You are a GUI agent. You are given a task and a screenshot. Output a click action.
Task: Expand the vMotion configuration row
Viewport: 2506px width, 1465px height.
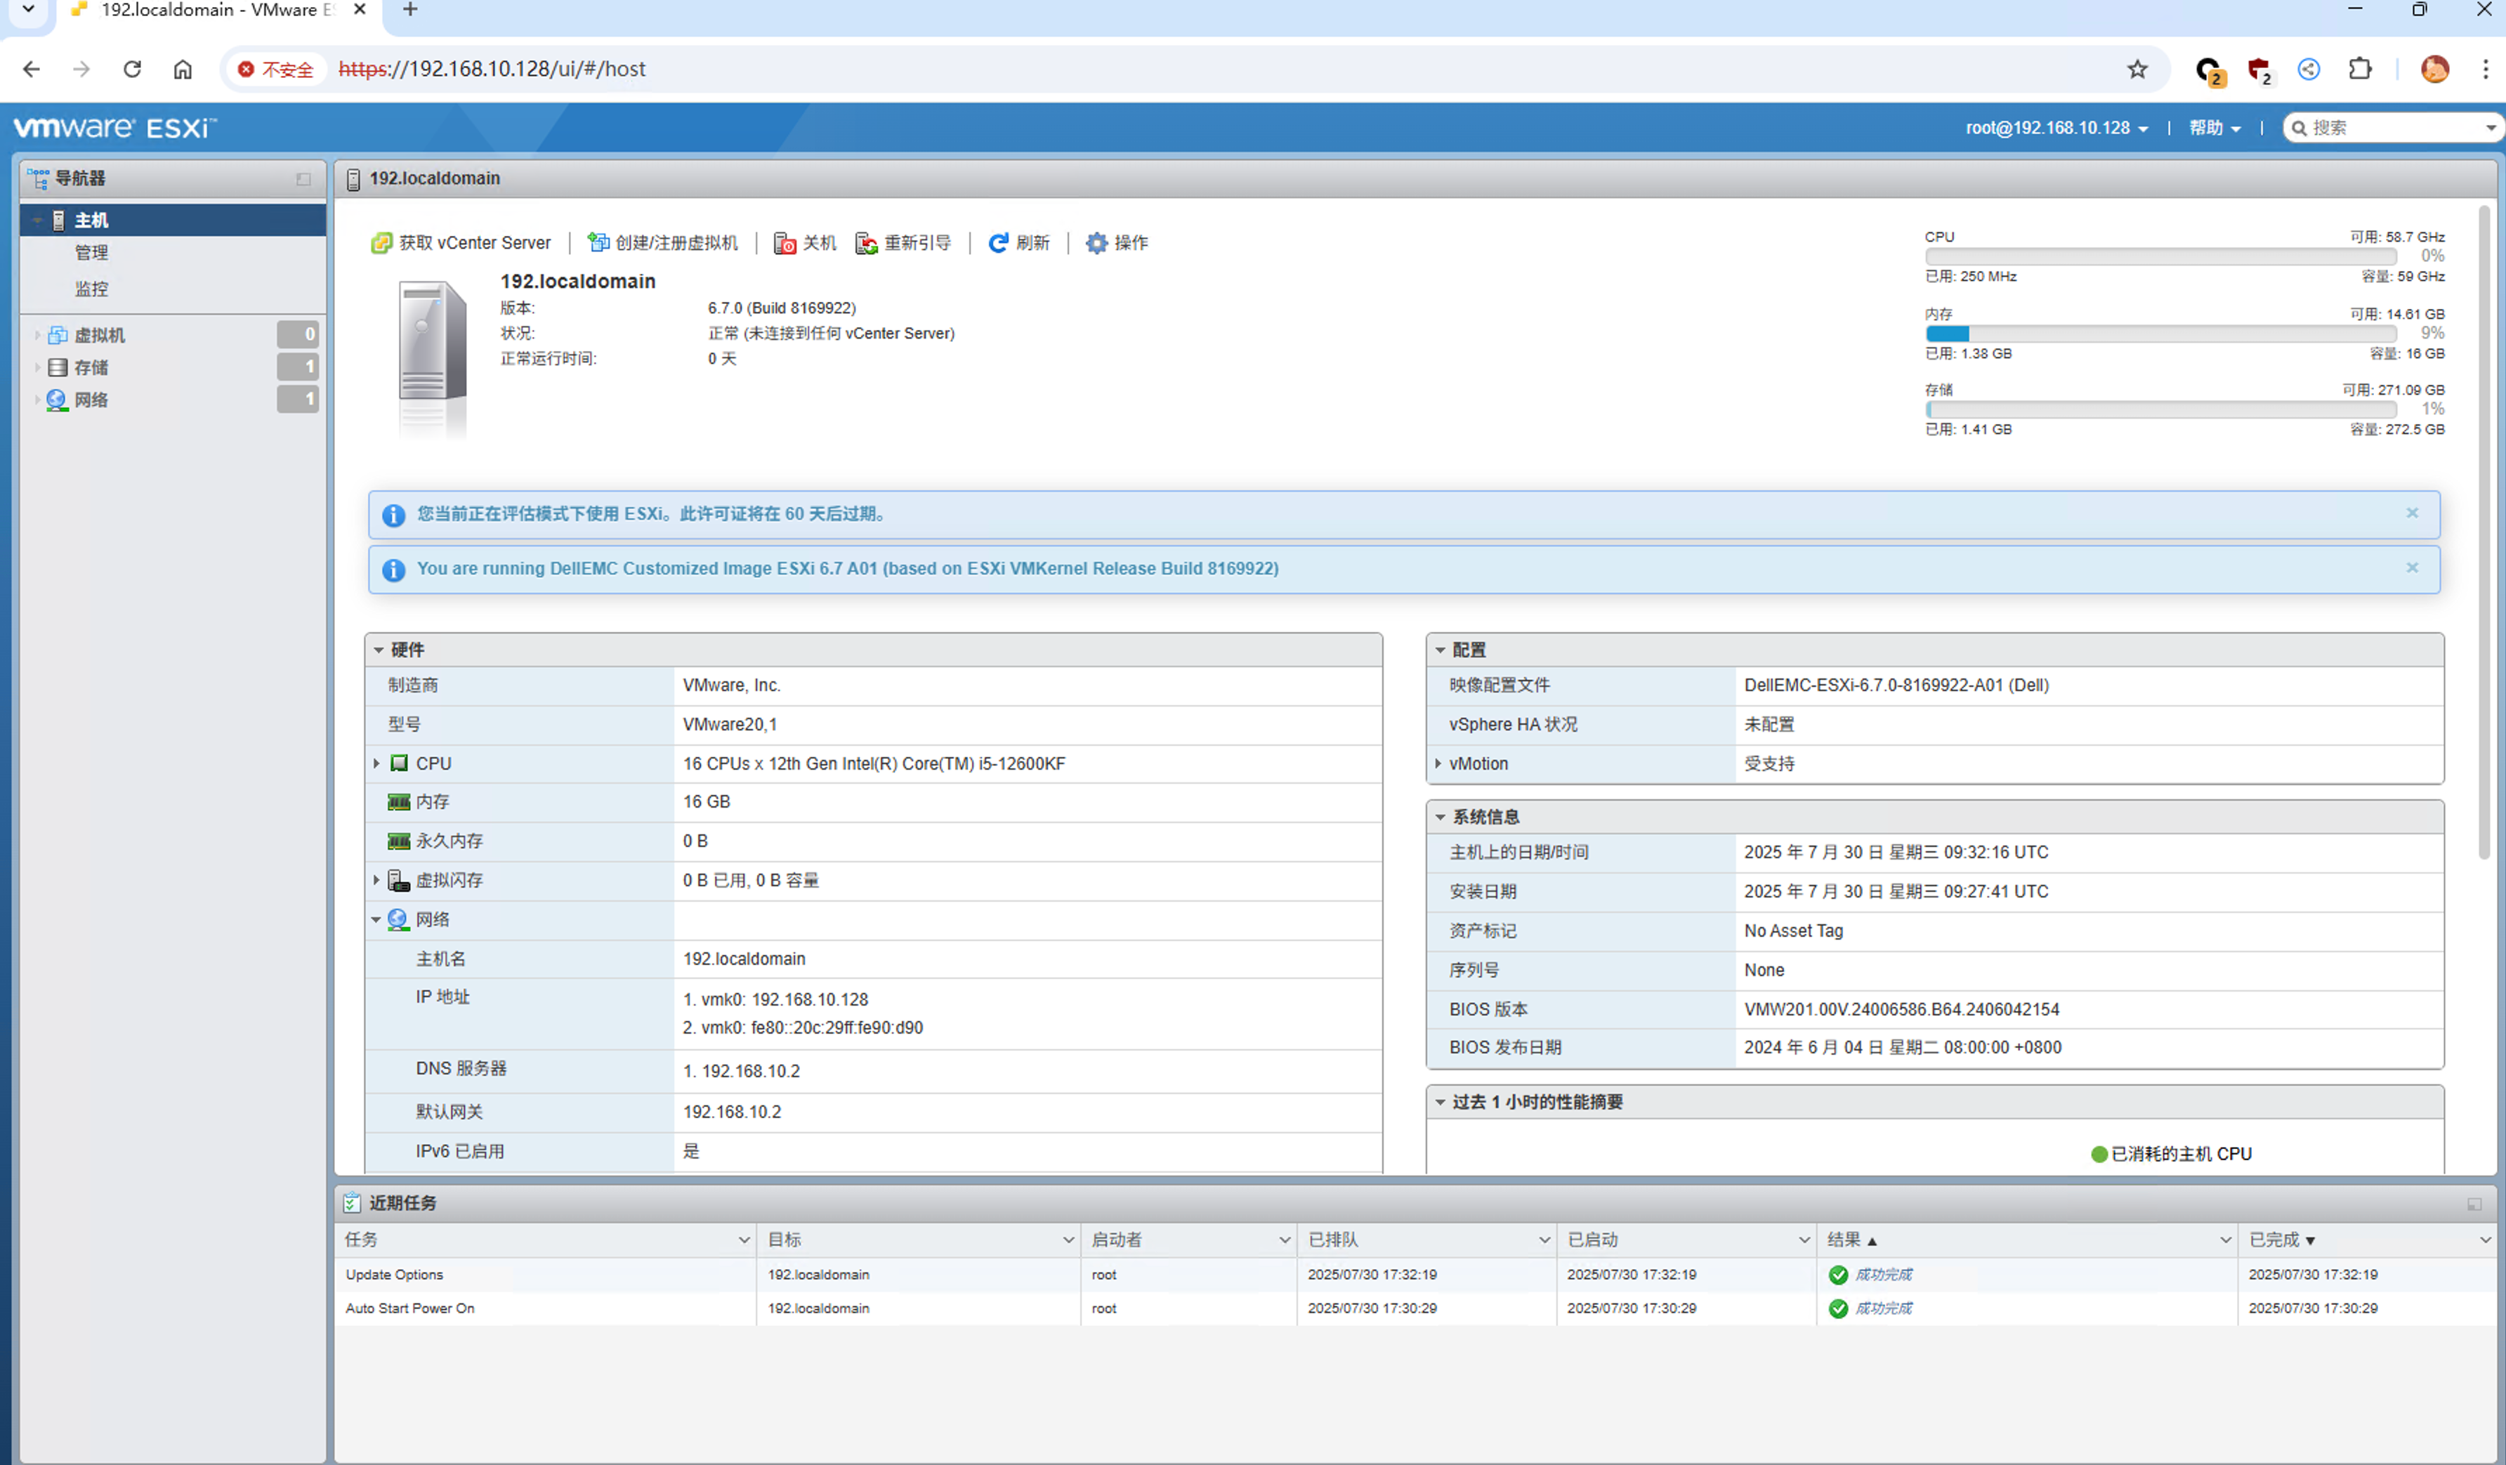[1439, 764]
